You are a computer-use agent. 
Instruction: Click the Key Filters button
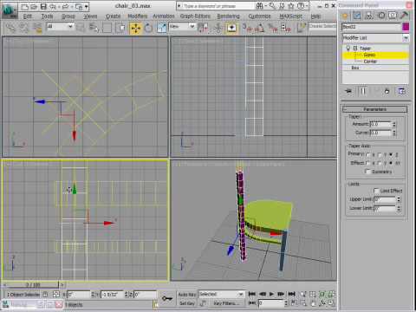(x=226, y=303)
